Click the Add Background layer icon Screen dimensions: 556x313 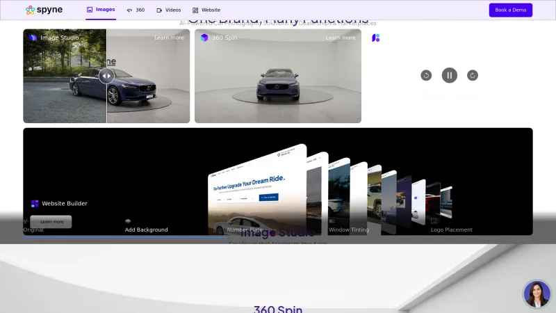coord(128,221)
